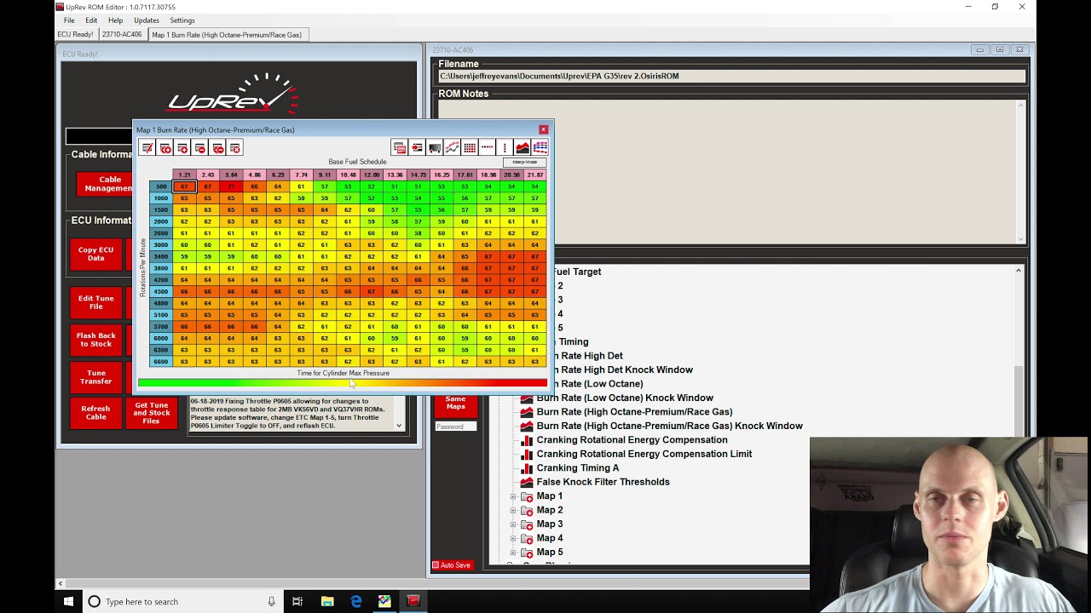Screen dimensions: 1091x613
Task: Expand the Map 1 tree node
Action: click(513, 496)
